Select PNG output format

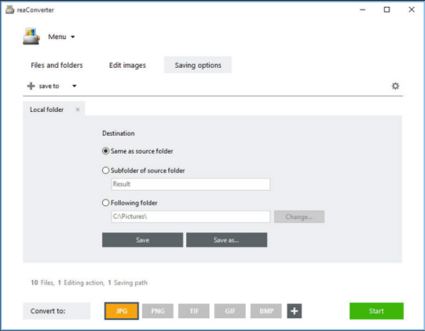tap(158, 311)
